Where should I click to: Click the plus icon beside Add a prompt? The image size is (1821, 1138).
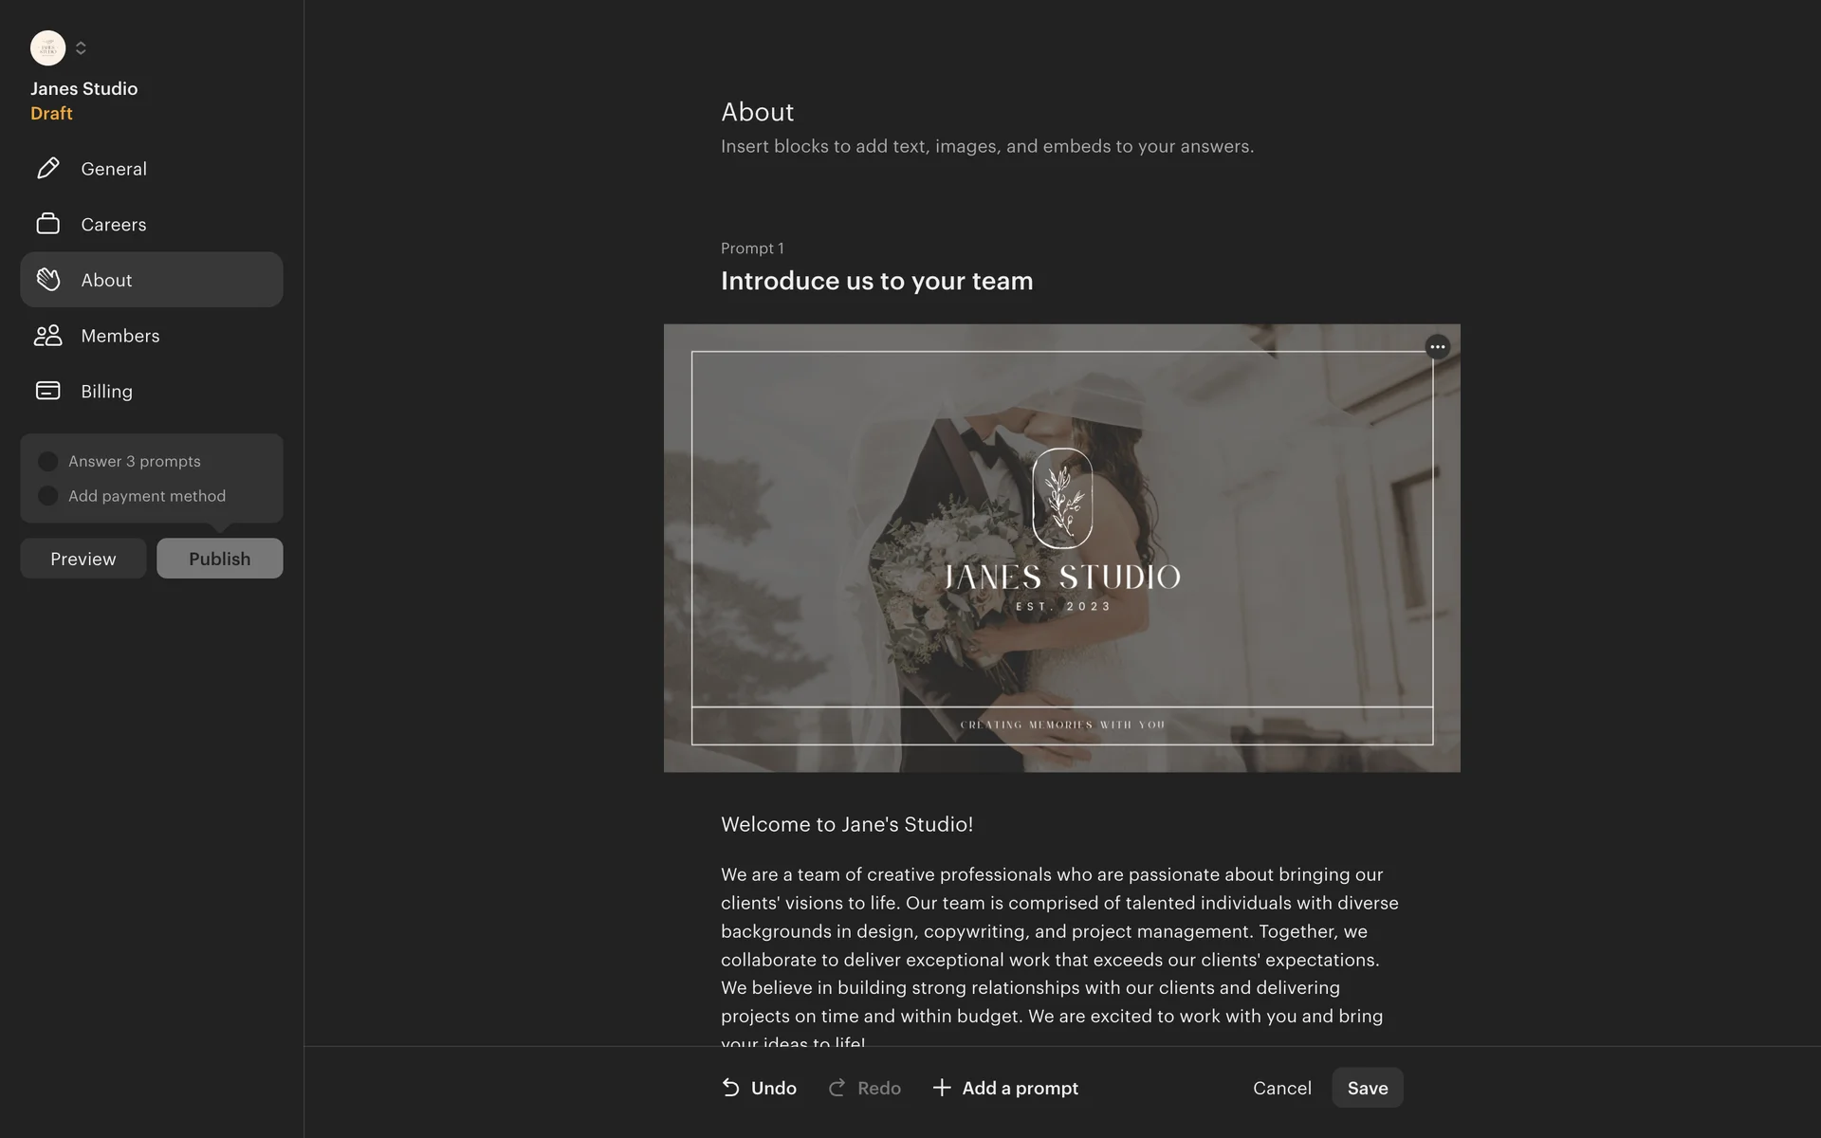(942, 1088)
